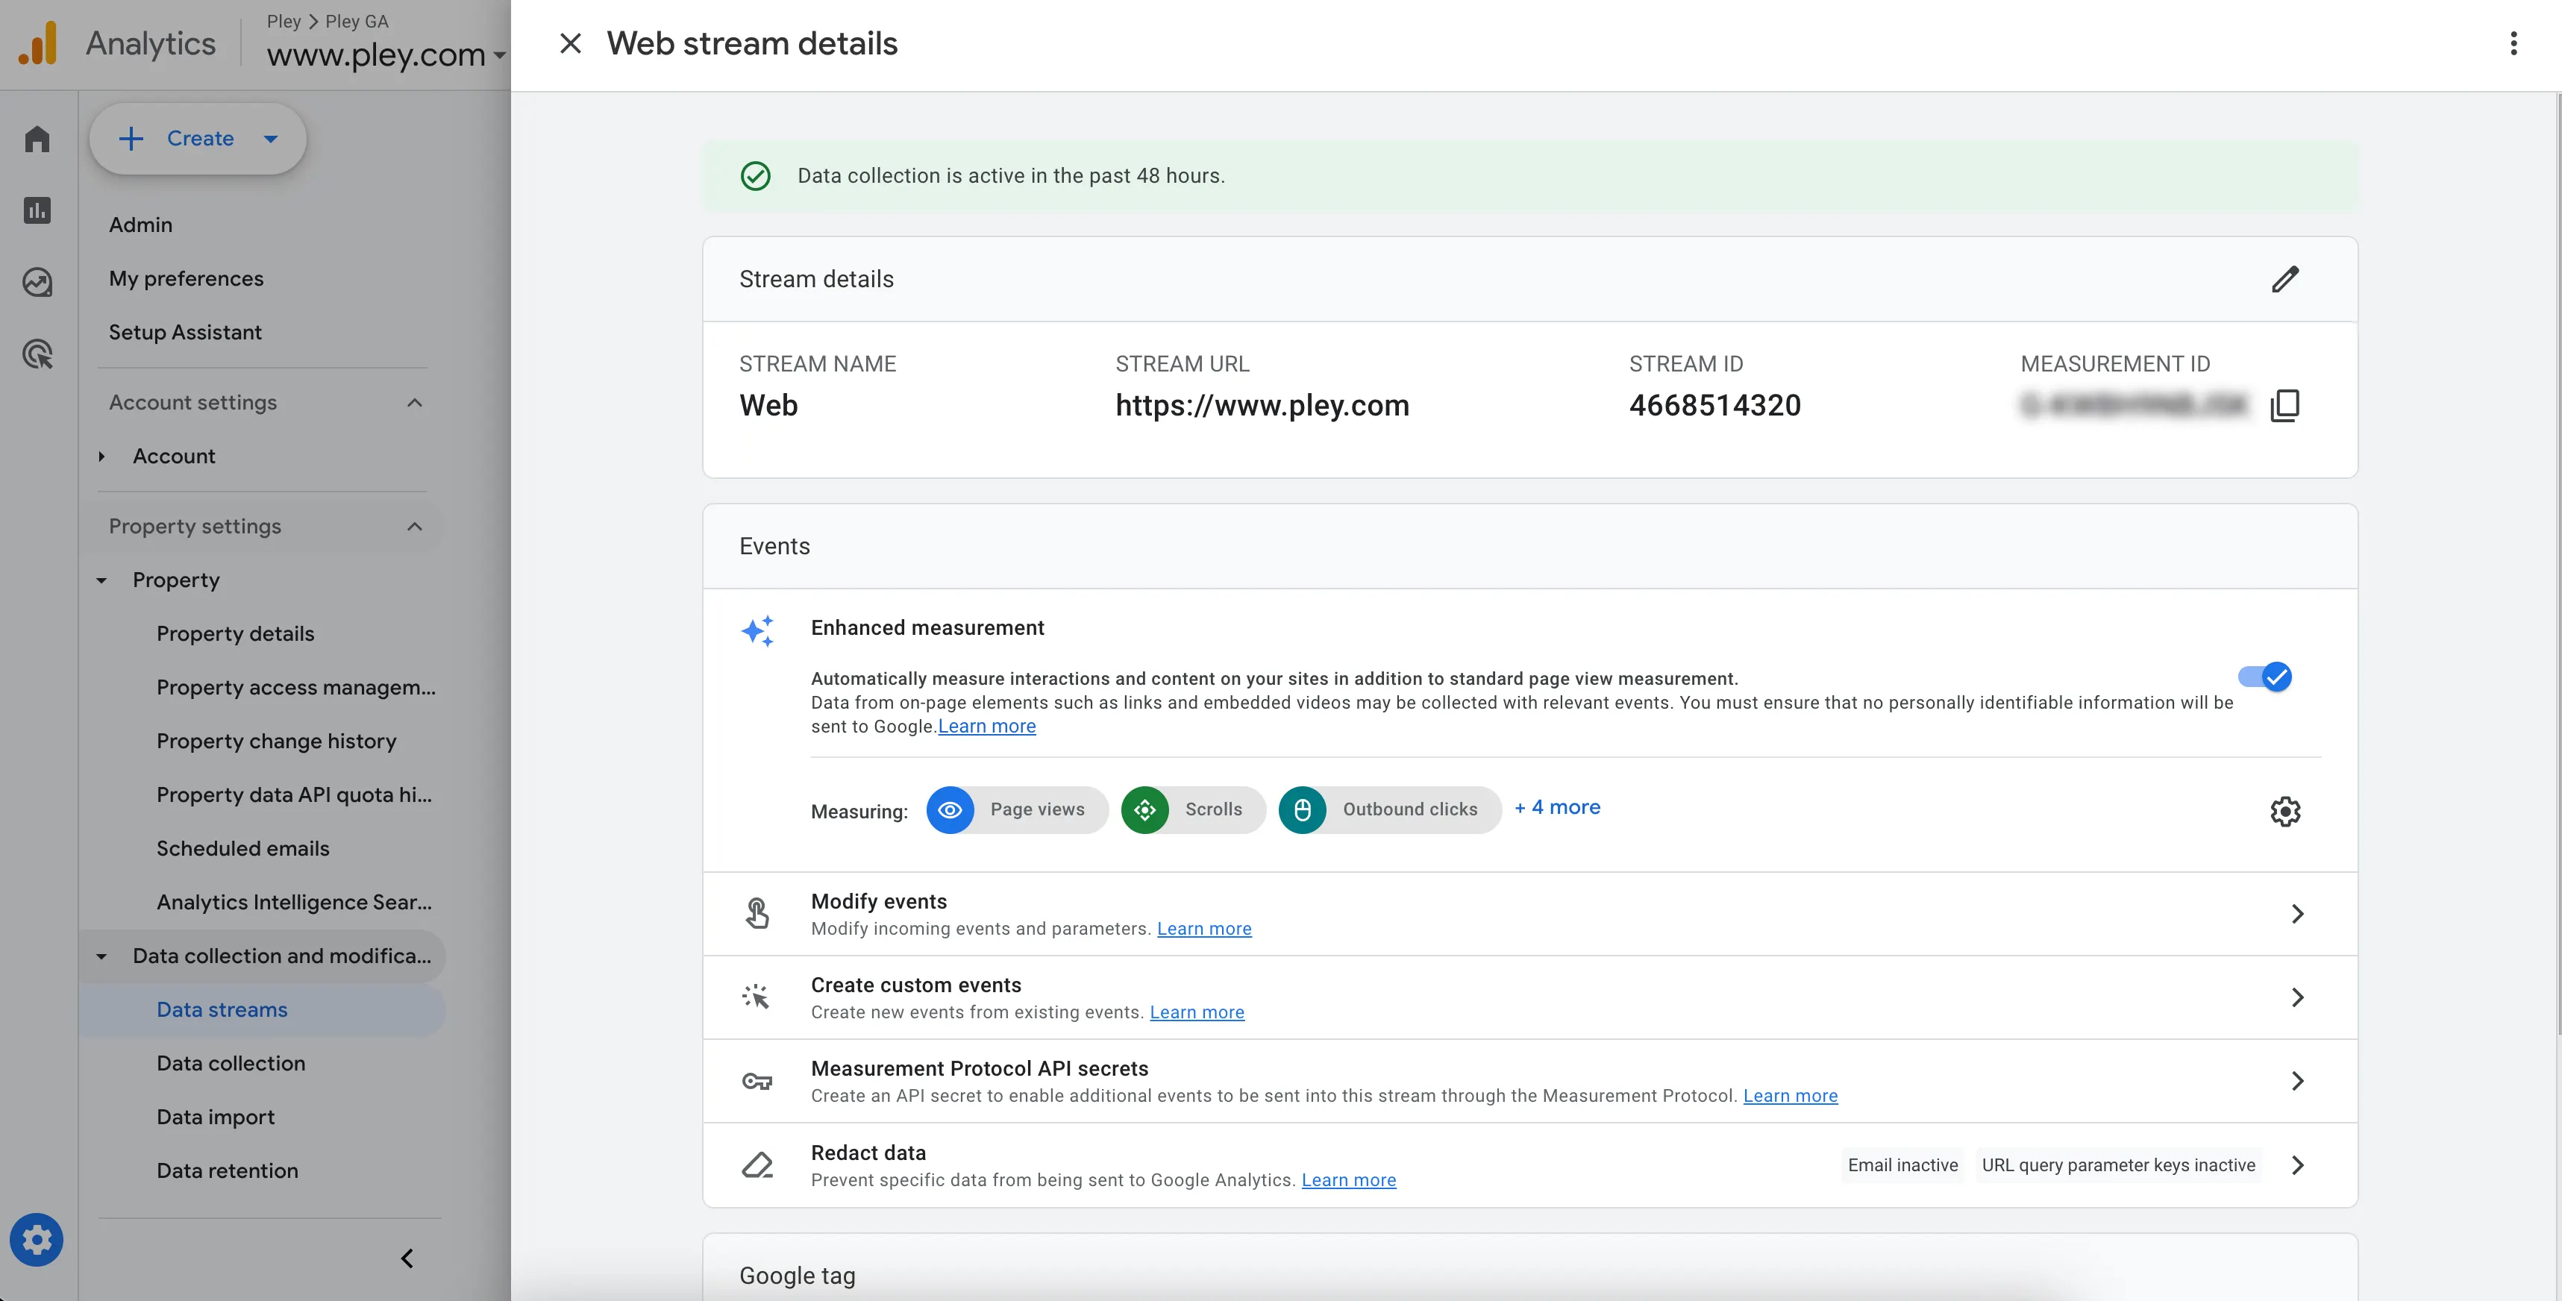2562x1301 pixels.
Task: Go to Home via sidebar house icon
Action: [x=38, y=138]
